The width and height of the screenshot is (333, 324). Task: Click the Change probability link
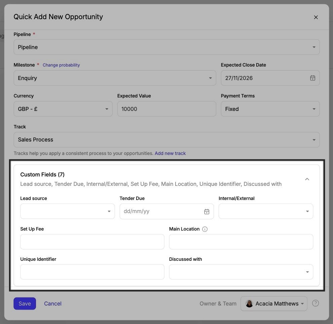tap(61, 65)
